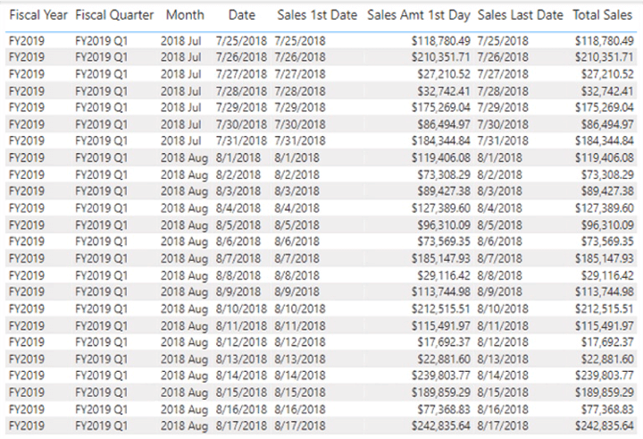Sort by the Fiscal Year column header
Image resolution: width=643 pixels, height=439 pixels.
[x=37, y=15]
